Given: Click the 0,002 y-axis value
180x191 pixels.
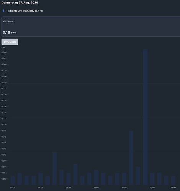Looking at the screenshot, I should click(x=4, y=179).
